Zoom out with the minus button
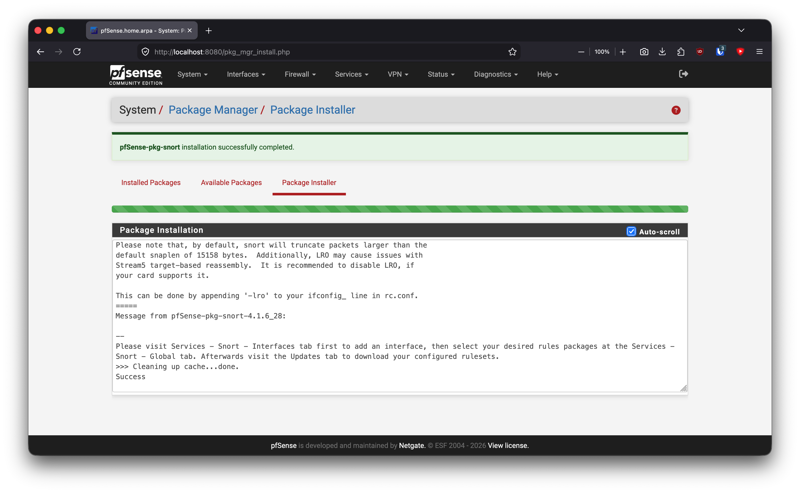The height and width of the screenshot is (493, 800). coord(581,52)
